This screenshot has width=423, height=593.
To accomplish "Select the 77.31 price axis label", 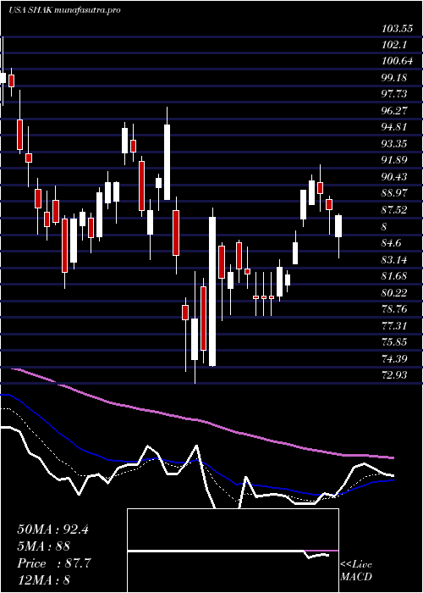I will click(x=394, y=325).
